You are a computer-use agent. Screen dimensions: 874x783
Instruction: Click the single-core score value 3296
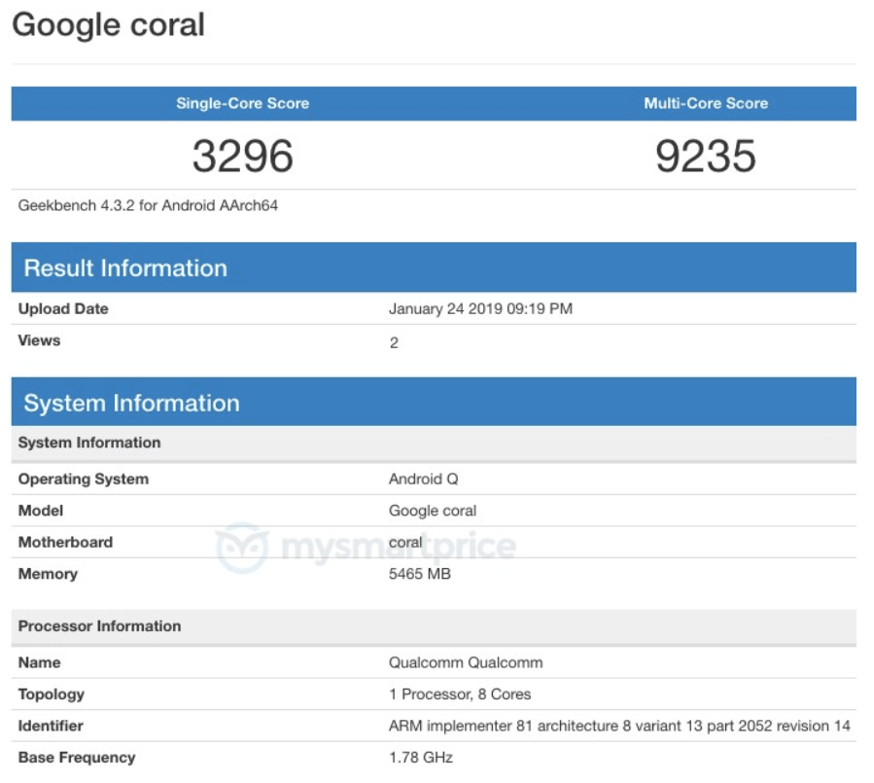click(242, 156)
